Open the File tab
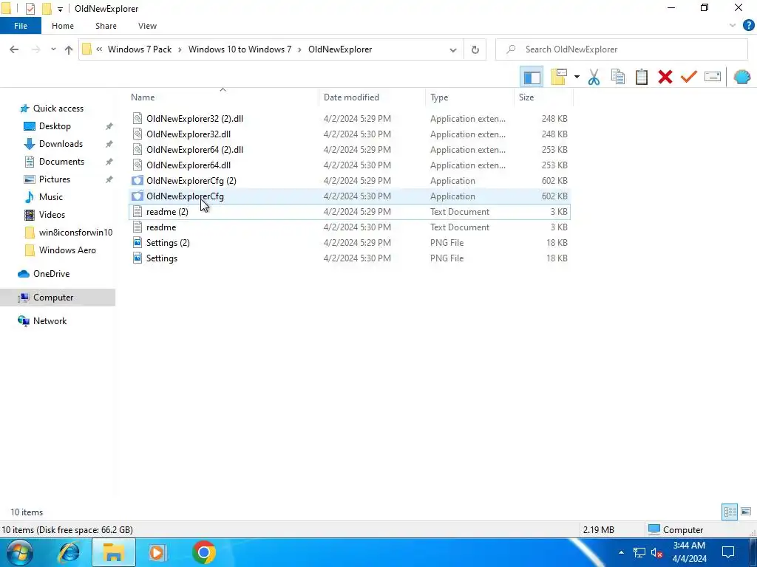The height and width of the screenshot is (567, 757). [21, 26]
